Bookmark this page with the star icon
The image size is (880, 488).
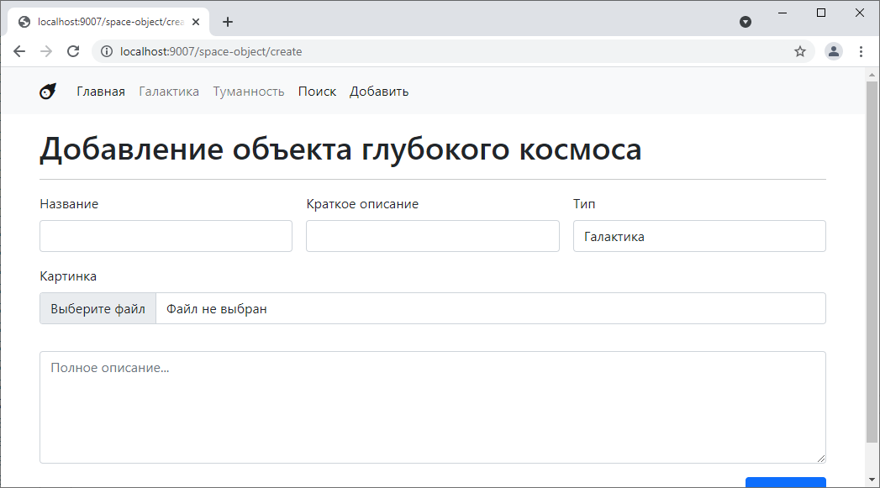click(799, 51)
